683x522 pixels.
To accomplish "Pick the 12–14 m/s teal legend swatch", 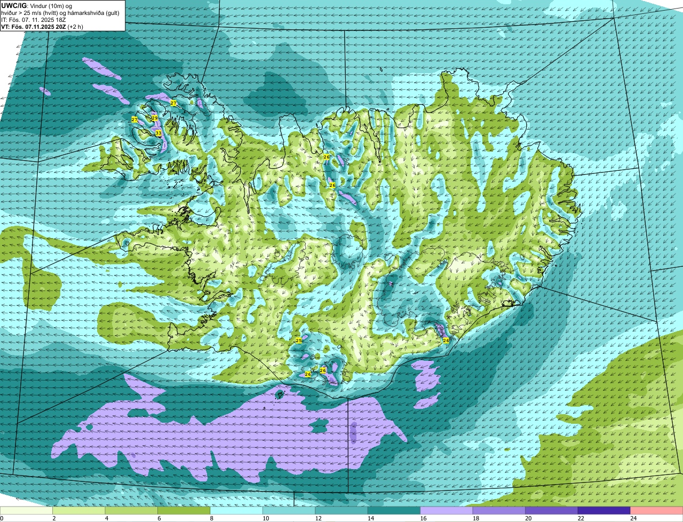I will (x=342, y=510).
